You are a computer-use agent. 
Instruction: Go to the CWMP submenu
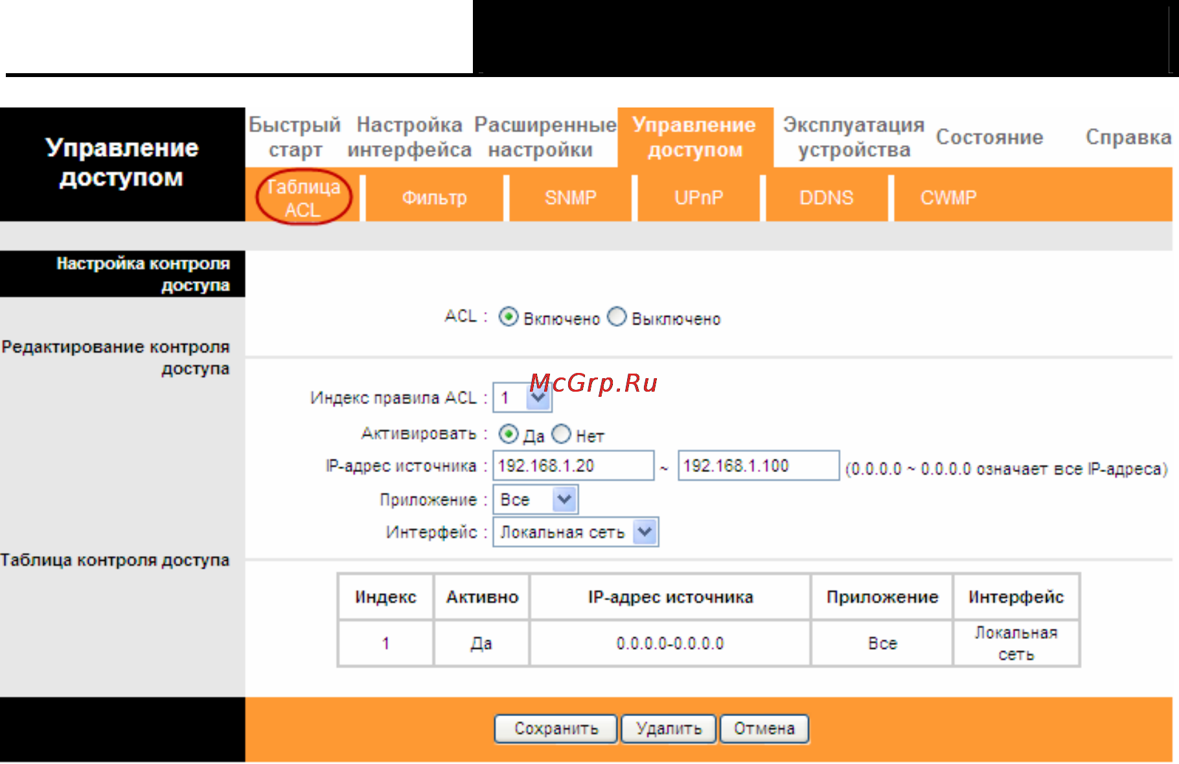coord(948,198)
